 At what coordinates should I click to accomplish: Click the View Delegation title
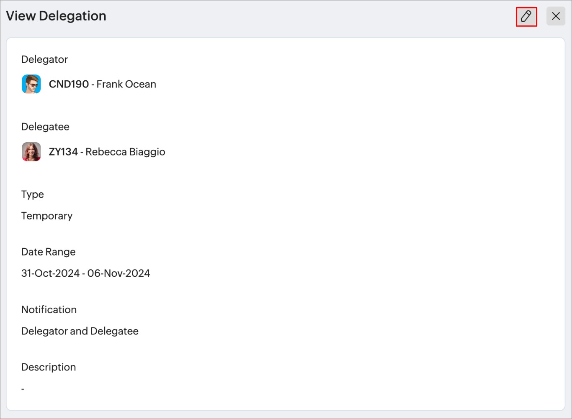(x=56, y=16)
